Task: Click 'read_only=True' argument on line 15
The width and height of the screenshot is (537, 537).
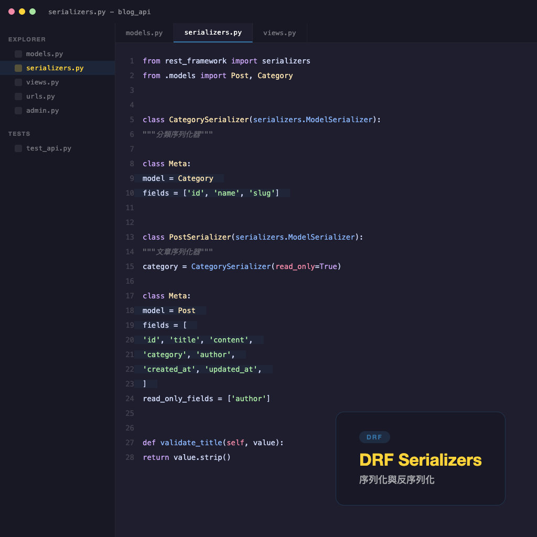Action: (306, 266)
